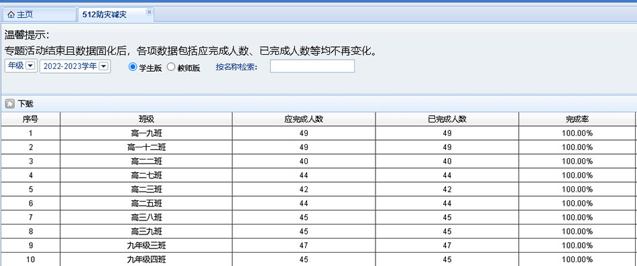
Task: Select the 高三九班 class cell
Action: (x=146, y=231)
